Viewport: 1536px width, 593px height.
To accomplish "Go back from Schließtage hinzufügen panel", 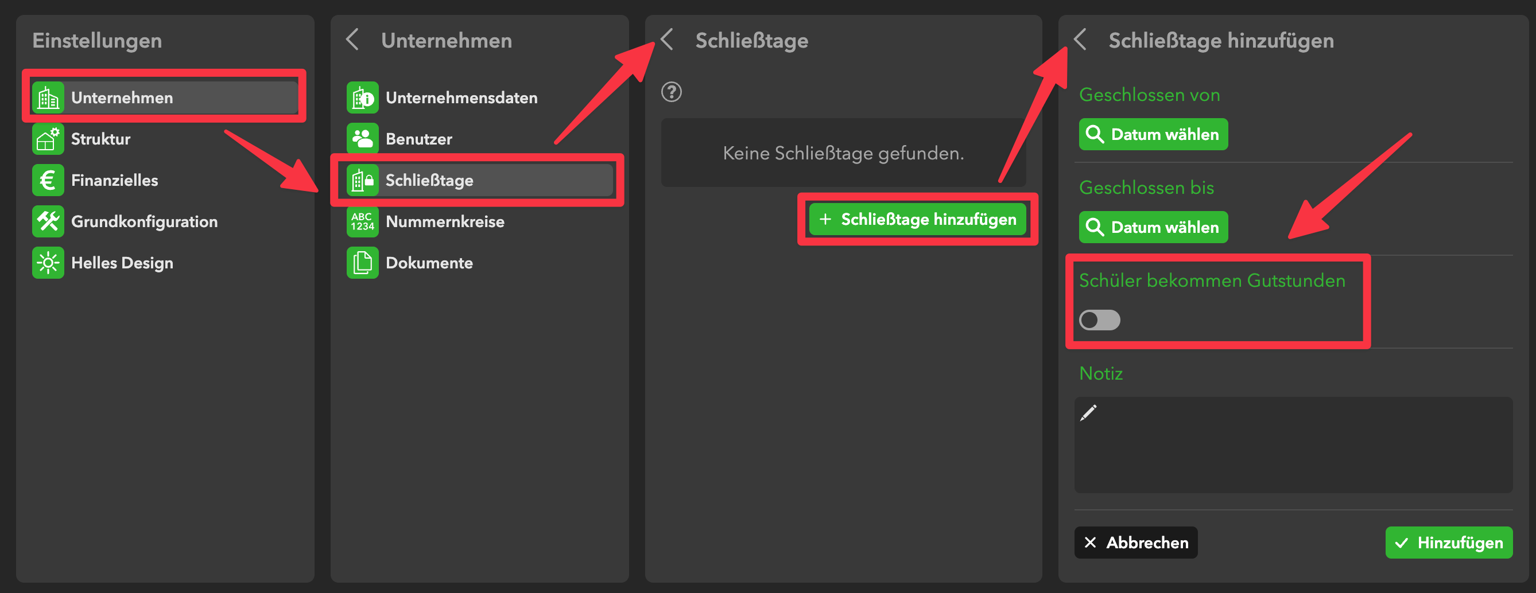I will click(x=1080, y=40).
